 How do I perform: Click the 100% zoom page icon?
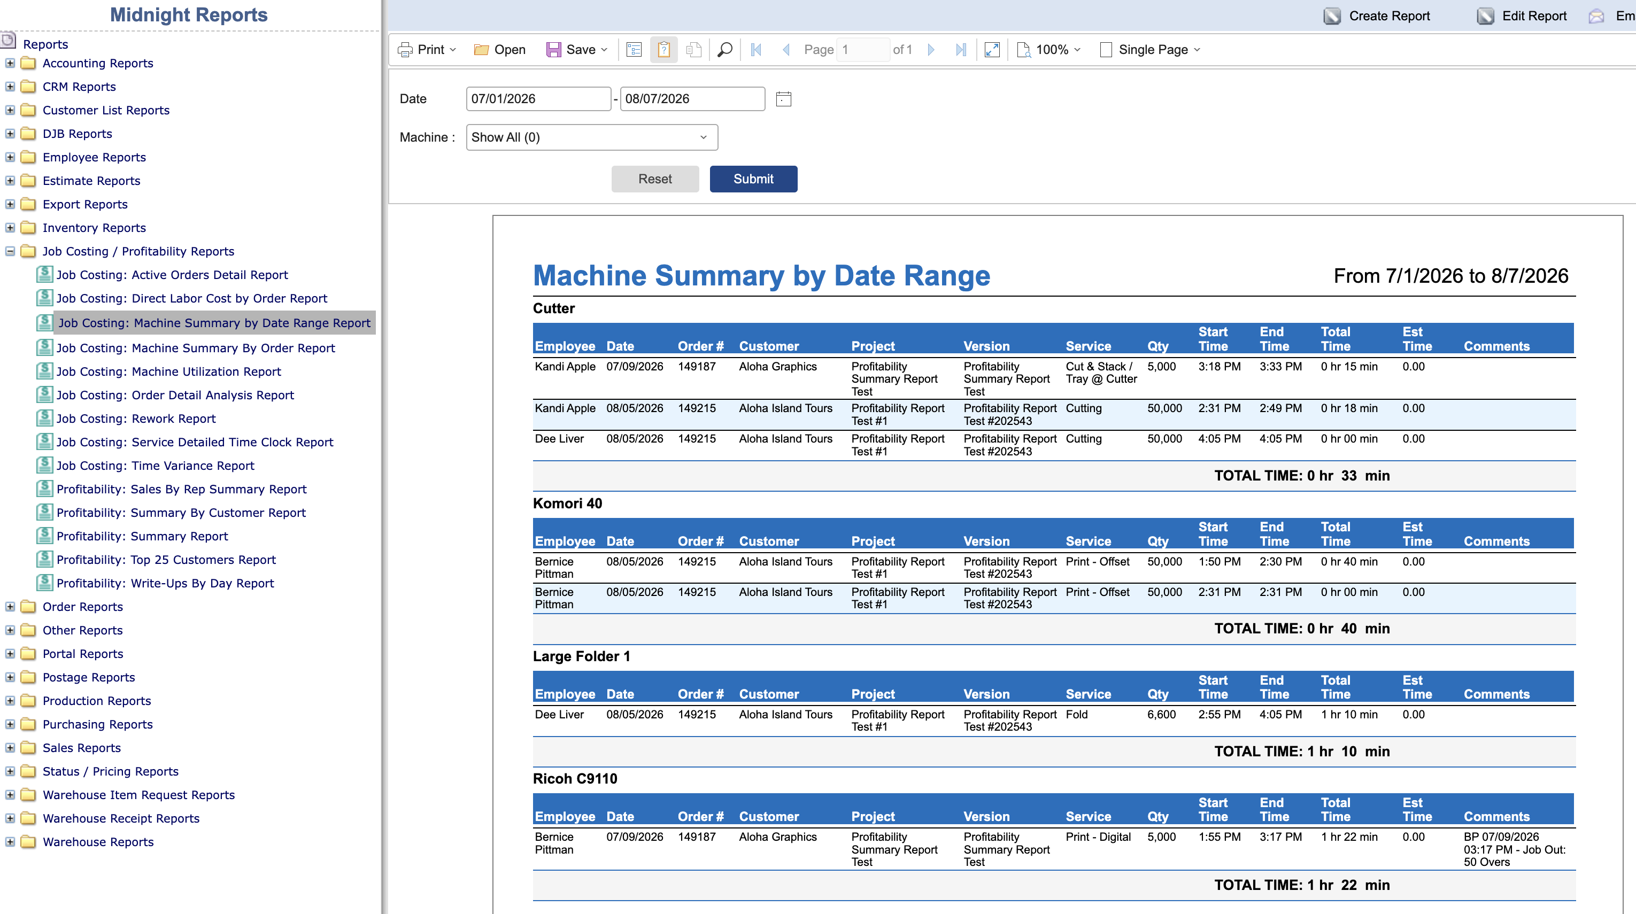[1023, 50]
